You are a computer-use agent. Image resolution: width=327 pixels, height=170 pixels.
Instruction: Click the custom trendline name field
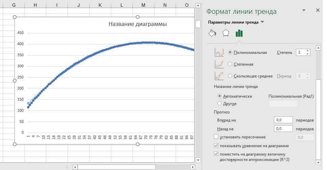[x=283, y=103]
